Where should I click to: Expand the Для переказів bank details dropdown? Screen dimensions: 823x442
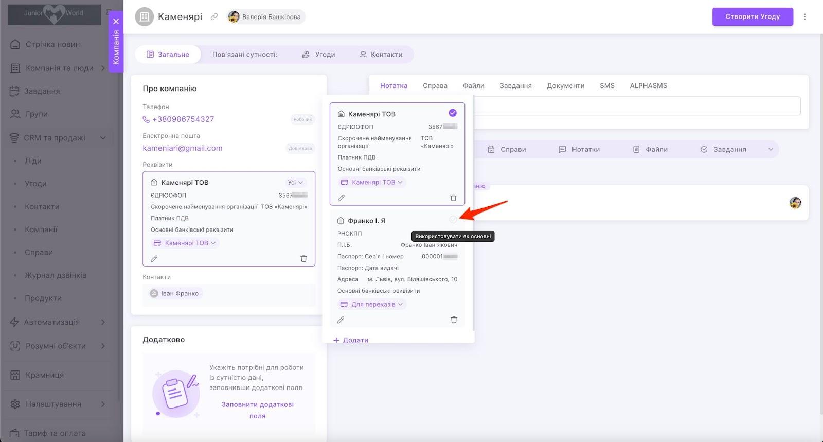coord(372,305)
